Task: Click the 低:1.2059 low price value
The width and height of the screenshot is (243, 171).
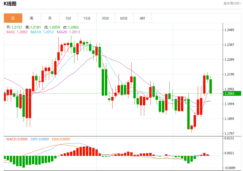Action: point(52,27)
